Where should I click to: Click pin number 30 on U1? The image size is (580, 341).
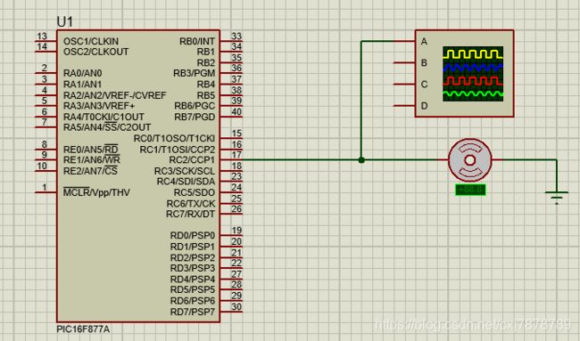pyautogui.click(x=236, y=306)
